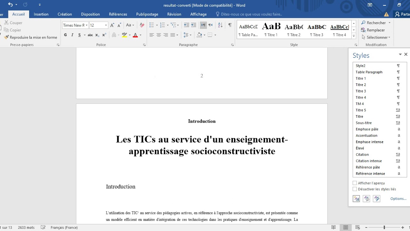
Task: Open the Disposition tab
Action: [90, 14]
